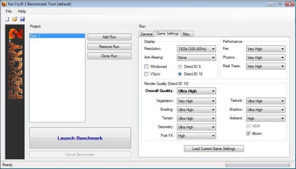Image resolution: width=296 pixels, height=169 pixels.
Task: Open the Terrain quality dropdown
Action: pos(196,118)
